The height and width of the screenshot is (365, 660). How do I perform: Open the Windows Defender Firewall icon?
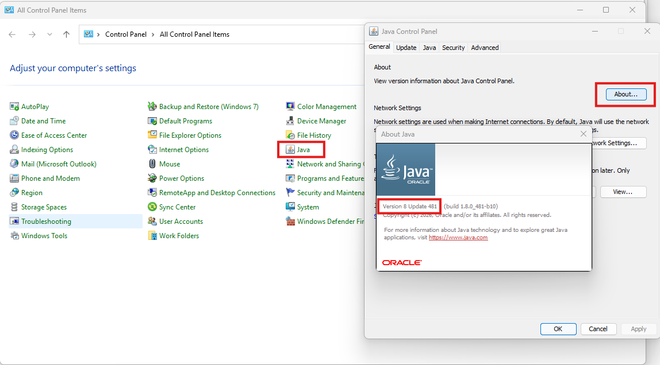coord(290,222)
